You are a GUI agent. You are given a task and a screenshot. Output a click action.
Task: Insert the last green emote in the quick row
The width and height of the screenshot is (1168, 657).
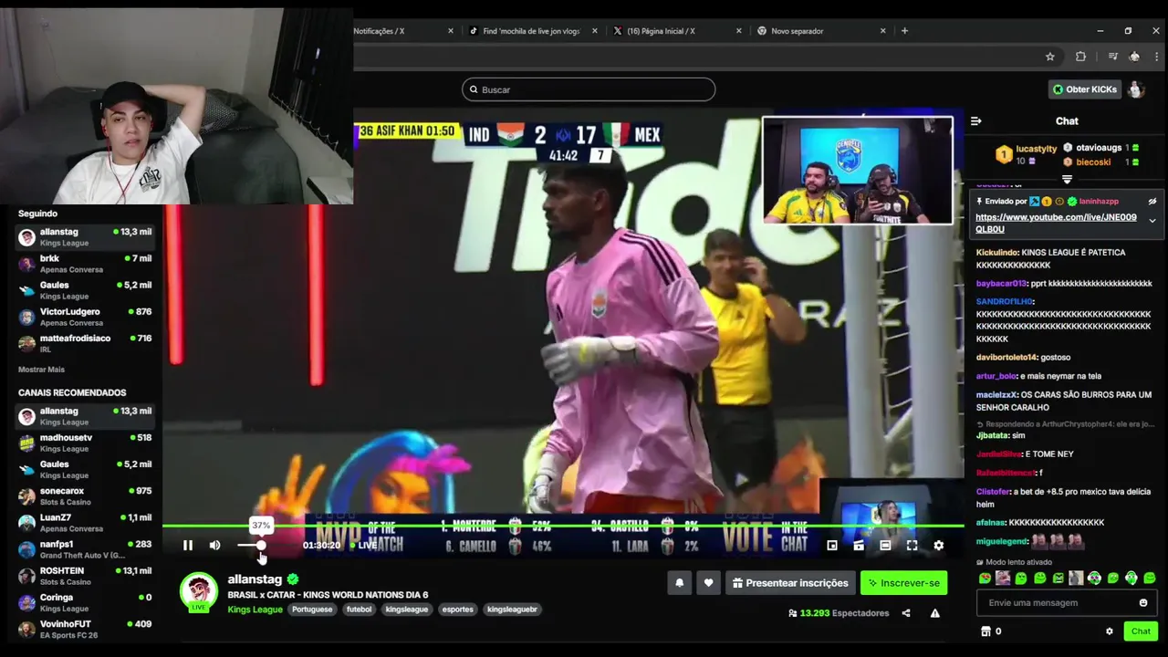tap(1150, 578)
